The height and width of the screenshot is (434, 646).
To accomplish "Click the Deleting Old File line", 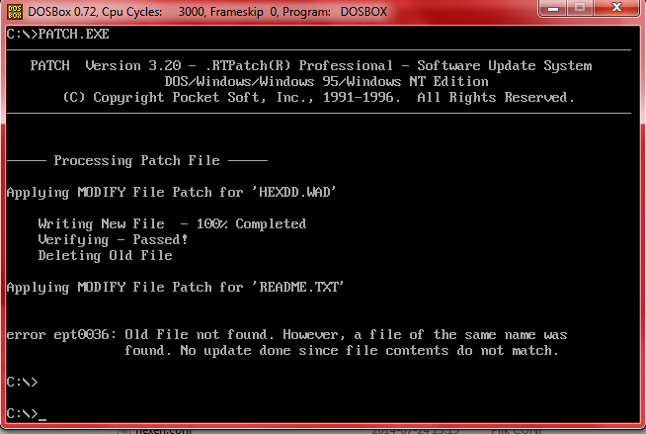I will click(x=105, y=256).
